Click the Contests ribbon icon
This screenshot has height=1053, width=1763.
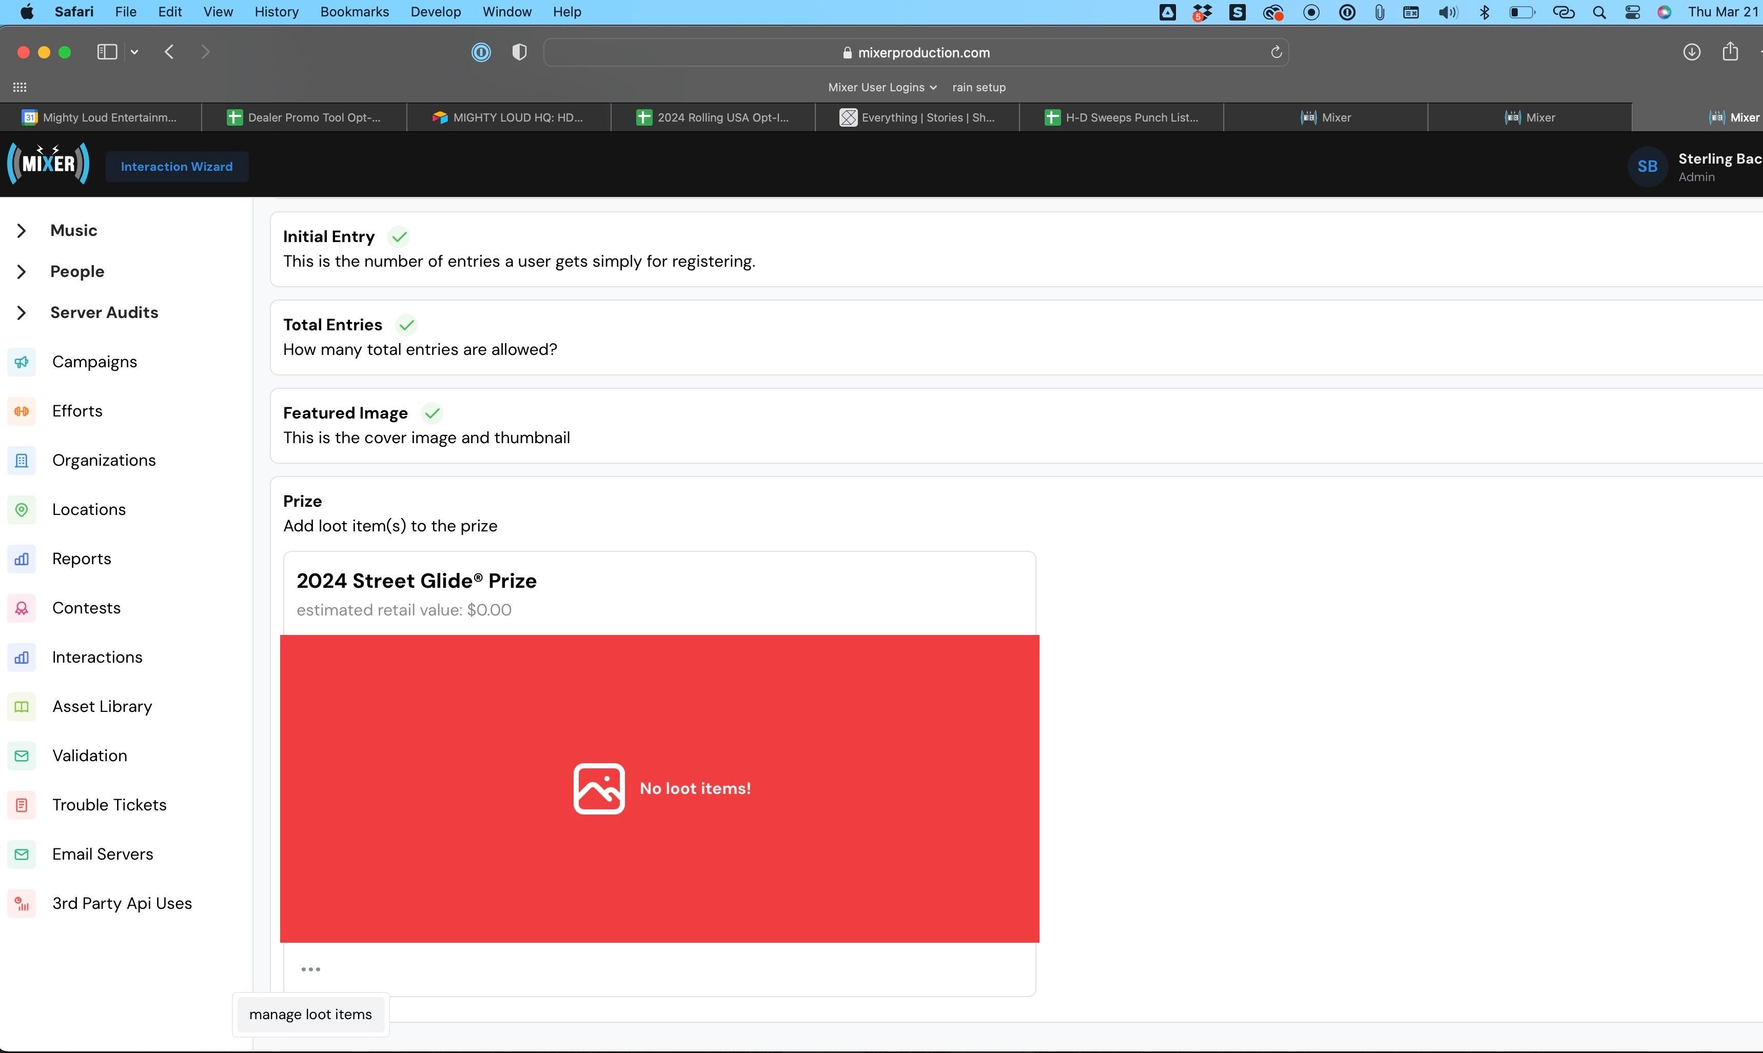click(21, 608)
